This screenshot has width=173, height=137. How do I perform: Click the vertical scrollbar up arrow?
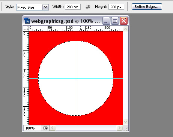[125, 29]
